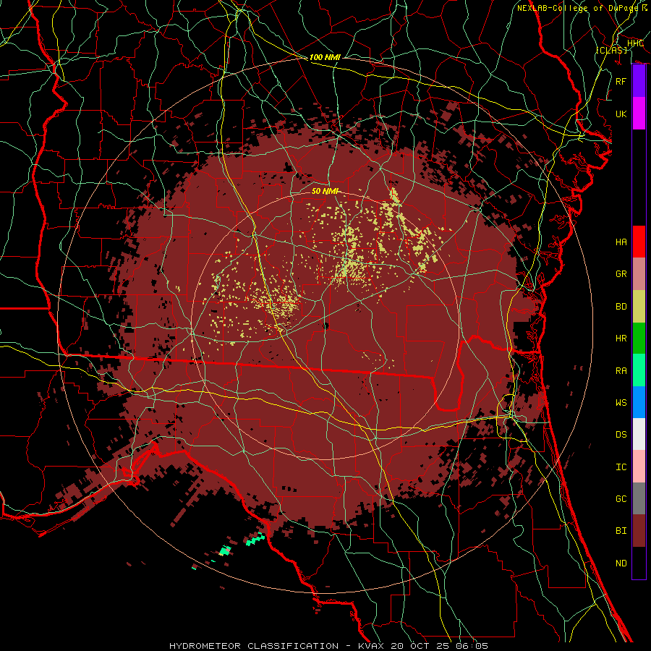651x651 pixels.
Task: Pick the RA light green legend swatch
Action: point(639,370)
